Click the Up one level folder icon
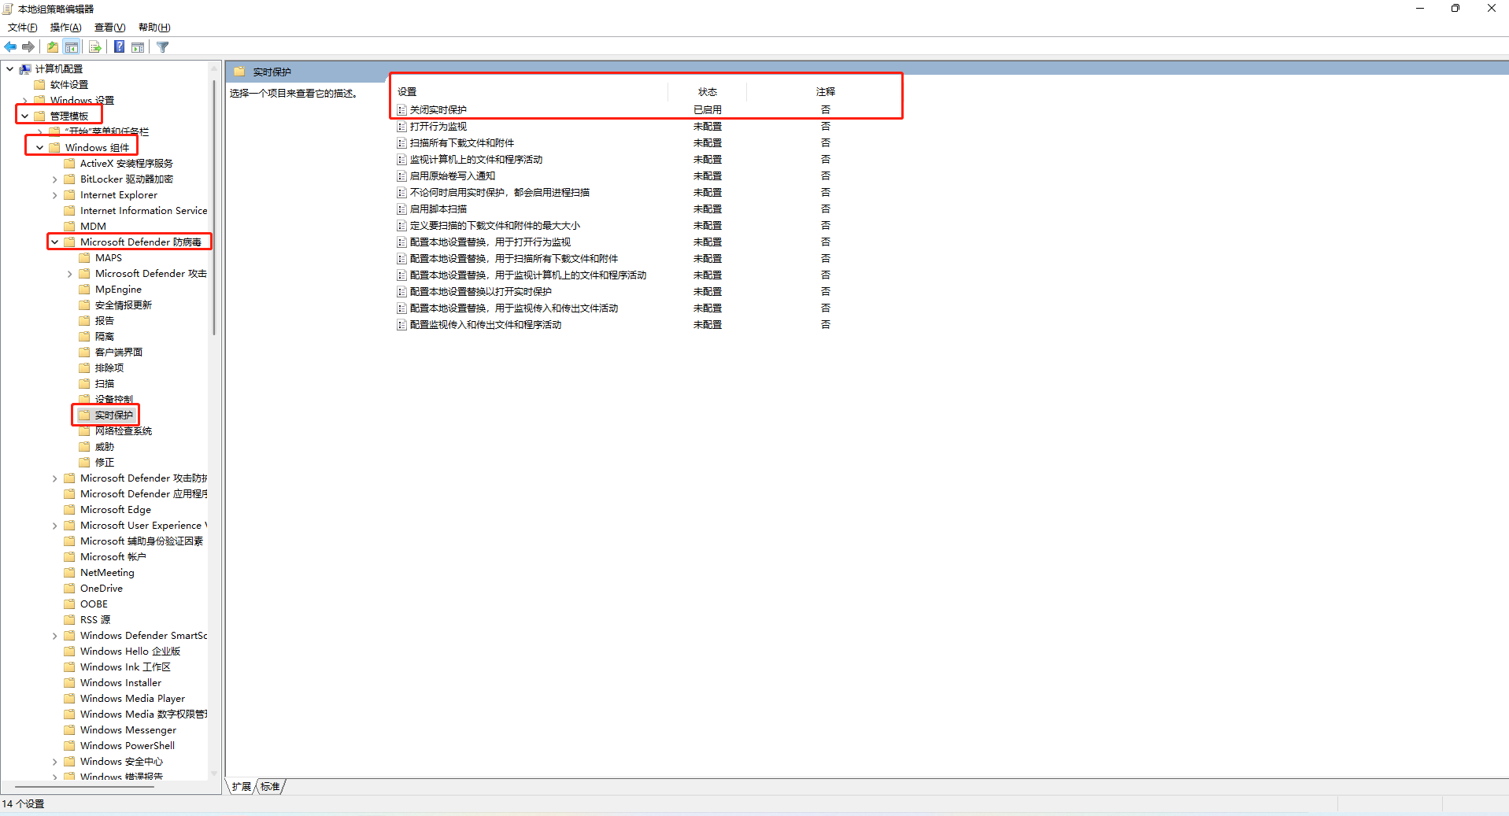This screenshot has height=816, width=1509. (53, 47)
